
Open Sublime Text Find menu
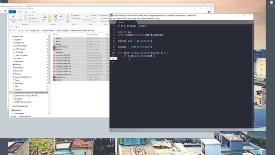click(125, 19)
